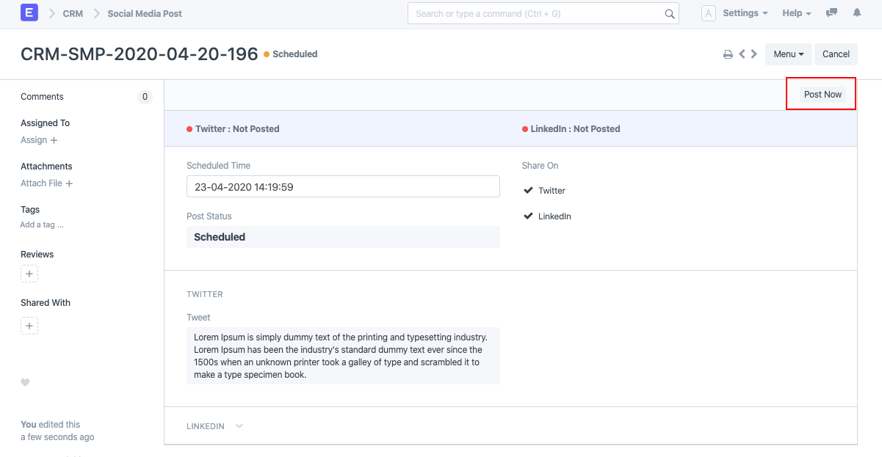Click the Scheduled Time field

click(x=343, y=187)
